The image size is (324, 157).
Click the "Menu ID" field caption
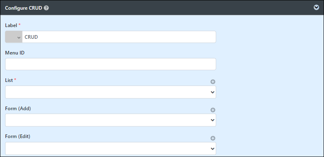15,53
